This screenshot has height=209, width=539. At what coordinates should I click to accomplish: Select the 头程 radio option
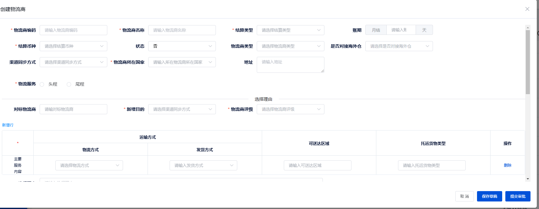[x=42, y=84]
